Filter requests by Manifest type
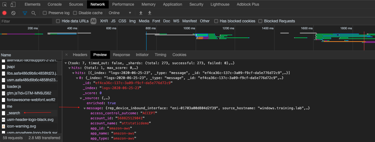This screenshot has width=375, height=142. click(x=189, y=21)
